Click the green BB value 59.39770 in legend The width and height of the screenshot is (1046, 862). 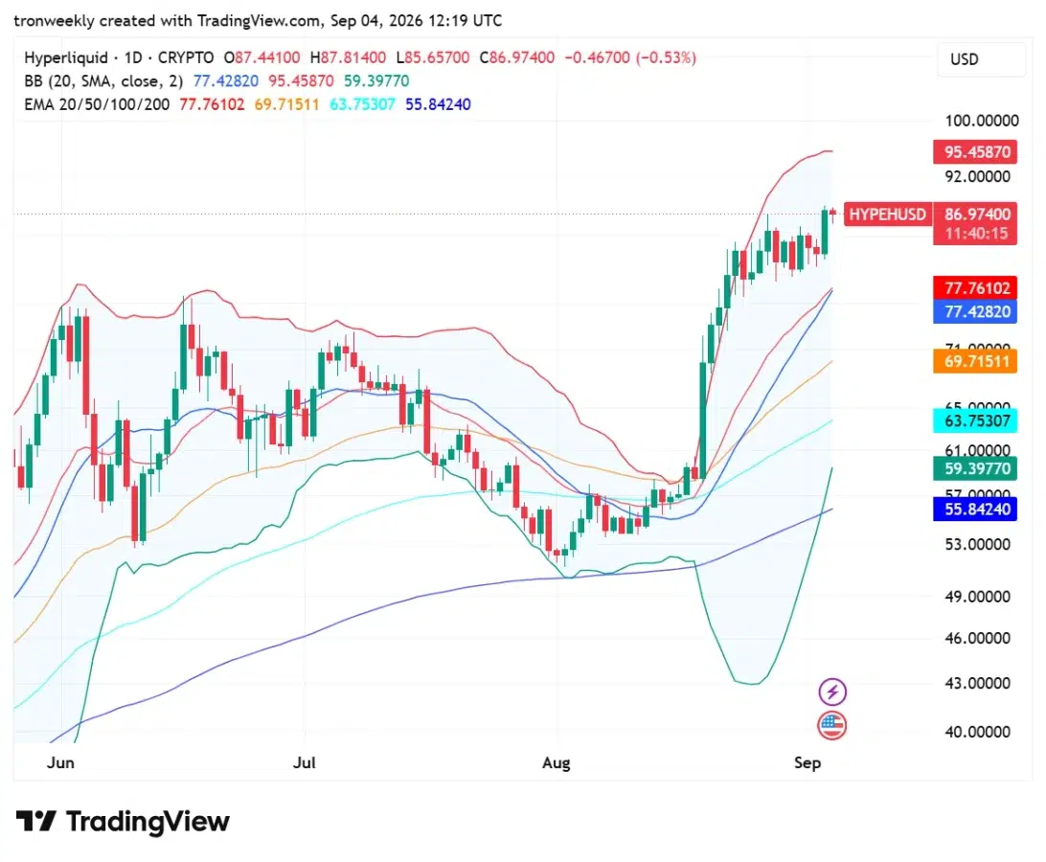tap(376, 81)
